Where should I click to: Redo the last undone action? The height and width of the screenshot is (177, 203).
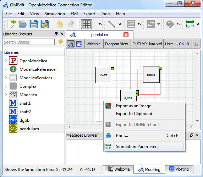(x=71, y=24)
